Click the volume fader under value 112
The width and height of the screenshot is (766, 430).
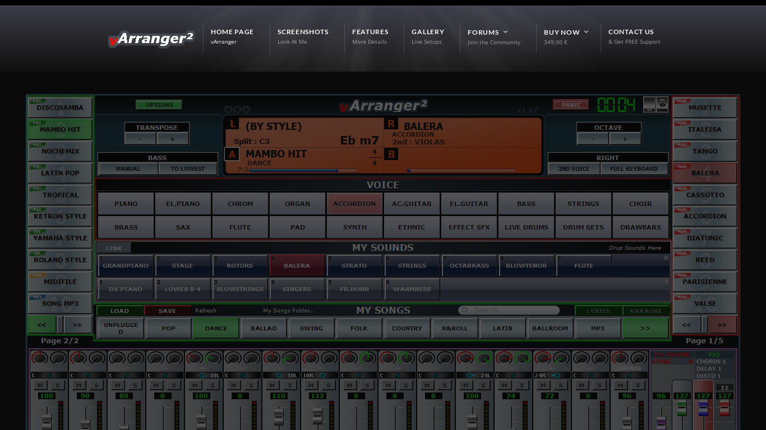tap(317, 415)
